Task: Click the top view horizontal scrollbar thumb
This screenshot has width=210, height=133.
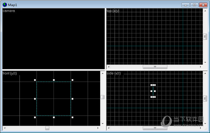Action: tap(155, 67)
